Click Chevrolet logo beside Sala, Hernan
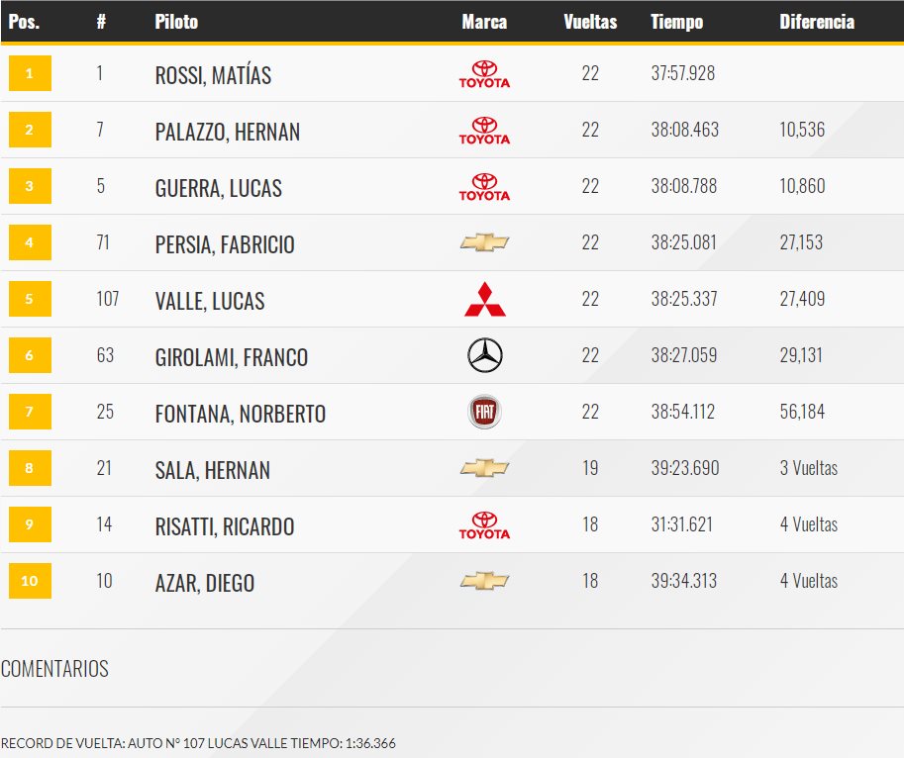This screenshot has height=758, width=904. click(x=484, y=468)
